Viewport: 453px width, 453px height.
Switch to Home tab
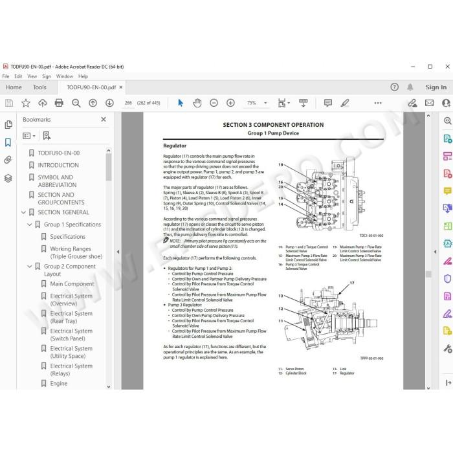tap(14, 87)
